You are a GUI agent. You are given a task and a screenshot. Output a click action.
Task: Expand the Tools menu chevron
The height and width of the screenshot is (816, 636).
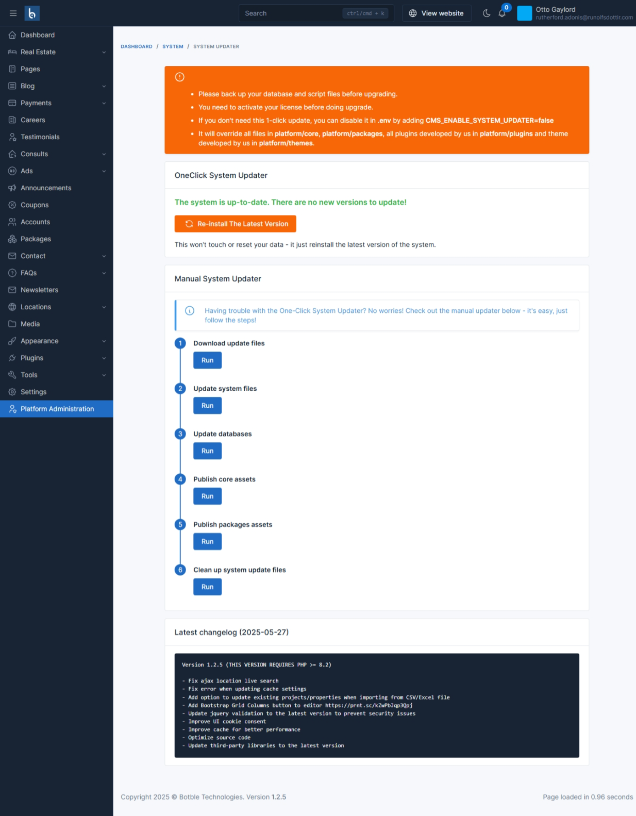point(104,375)
